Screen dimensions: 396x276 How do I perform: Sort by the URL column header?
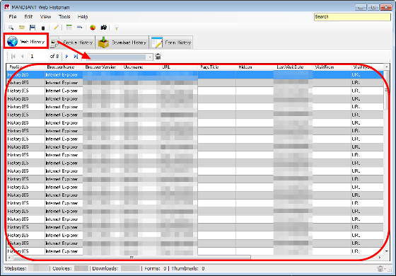pos(178,67)
